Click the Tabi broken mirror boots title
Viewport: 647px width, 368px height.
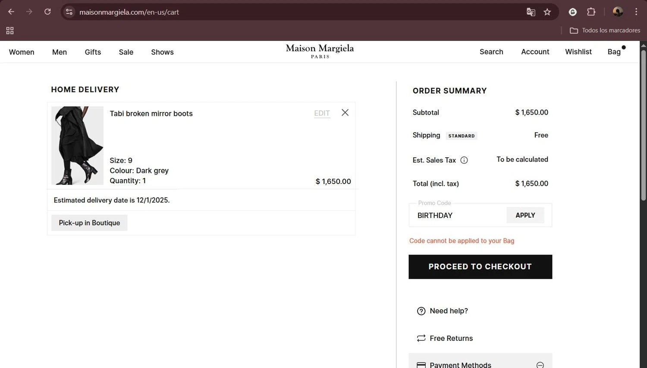coord(151,114)
